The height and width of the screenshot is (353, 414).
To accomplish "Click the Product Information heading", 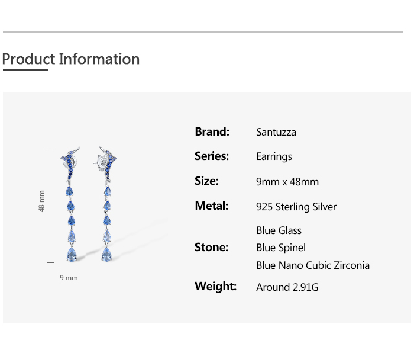I will (71, 59).
